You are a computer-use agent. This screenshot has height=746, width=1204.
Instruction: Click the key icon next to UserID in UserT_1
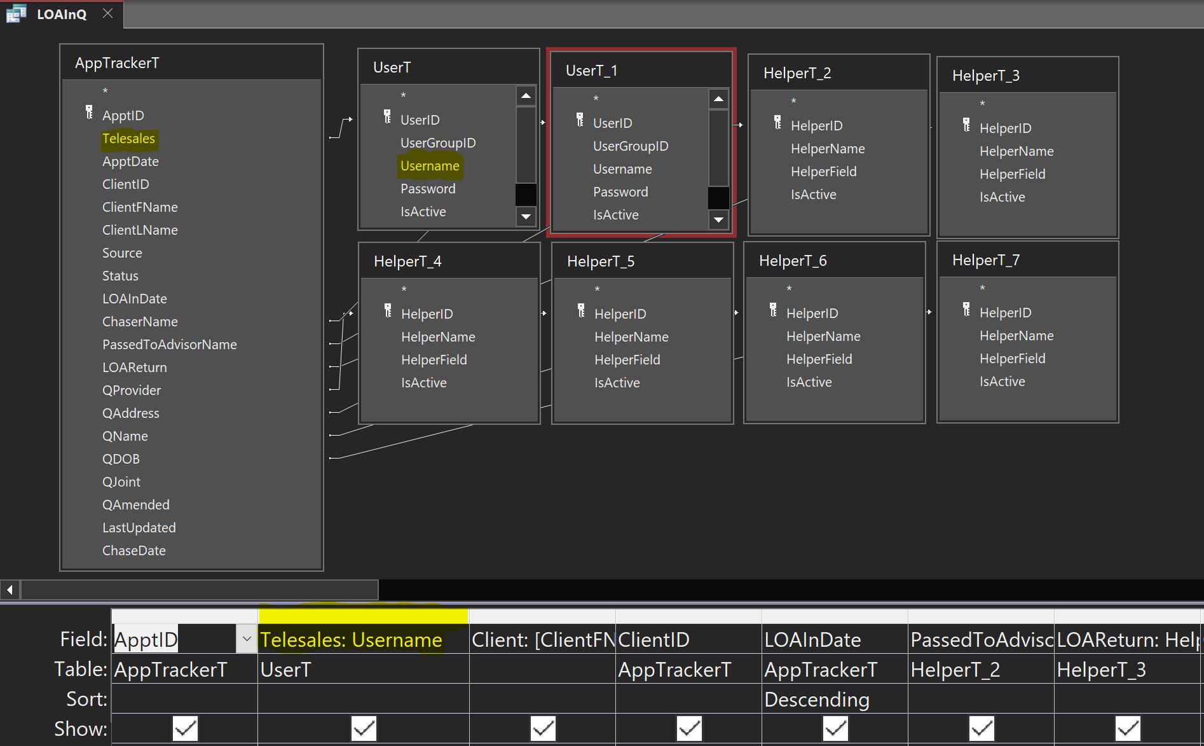(580, 120)
